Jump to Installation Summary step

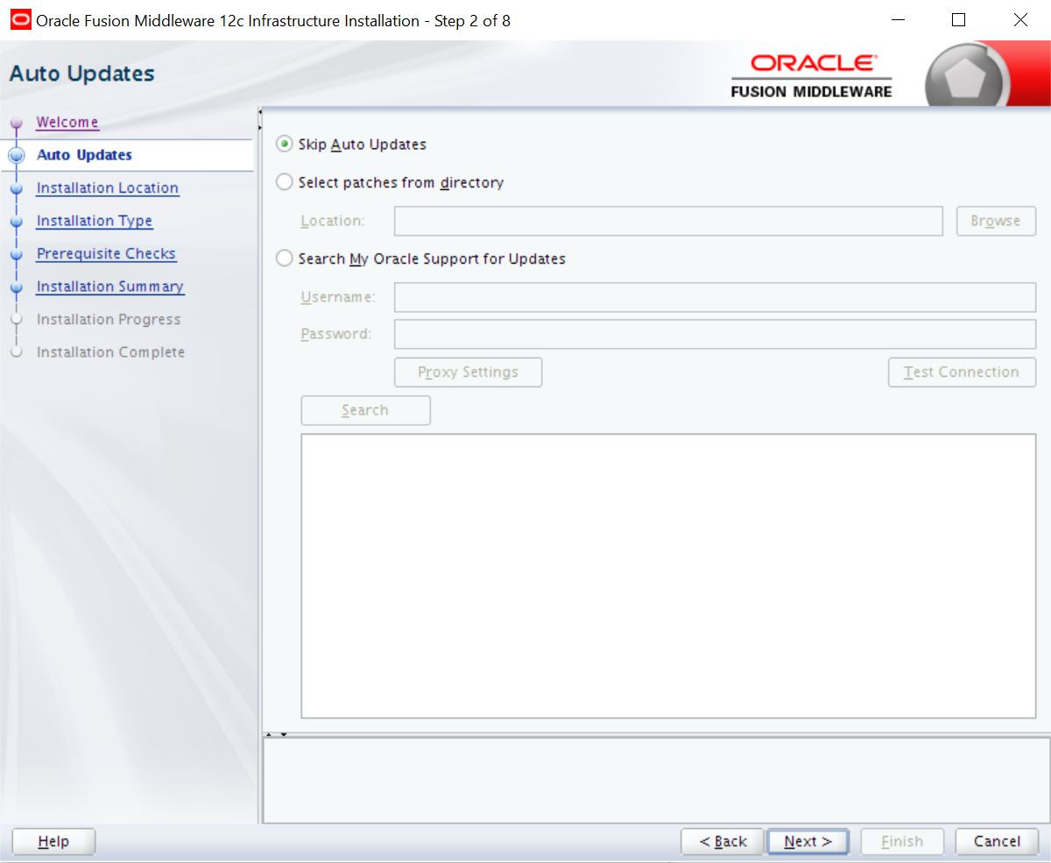pos(109,286)
